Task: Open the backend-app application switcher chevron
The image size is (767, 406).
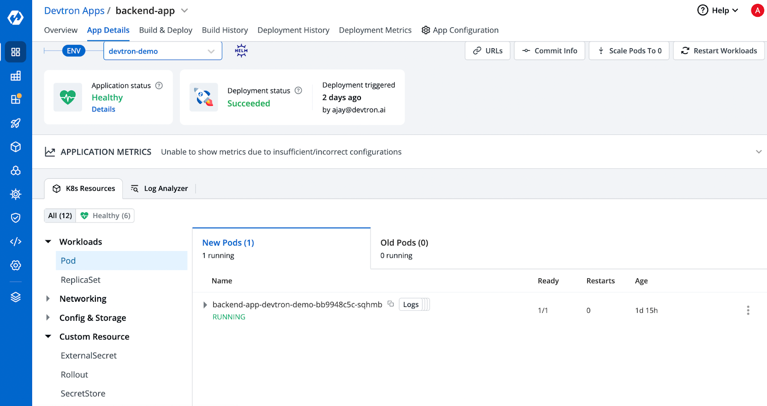Action: 185,11
